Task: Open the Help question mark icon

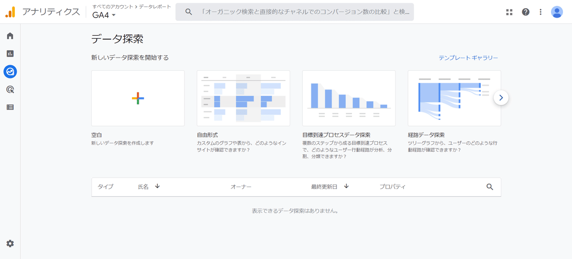Action: tap(525, 12)
